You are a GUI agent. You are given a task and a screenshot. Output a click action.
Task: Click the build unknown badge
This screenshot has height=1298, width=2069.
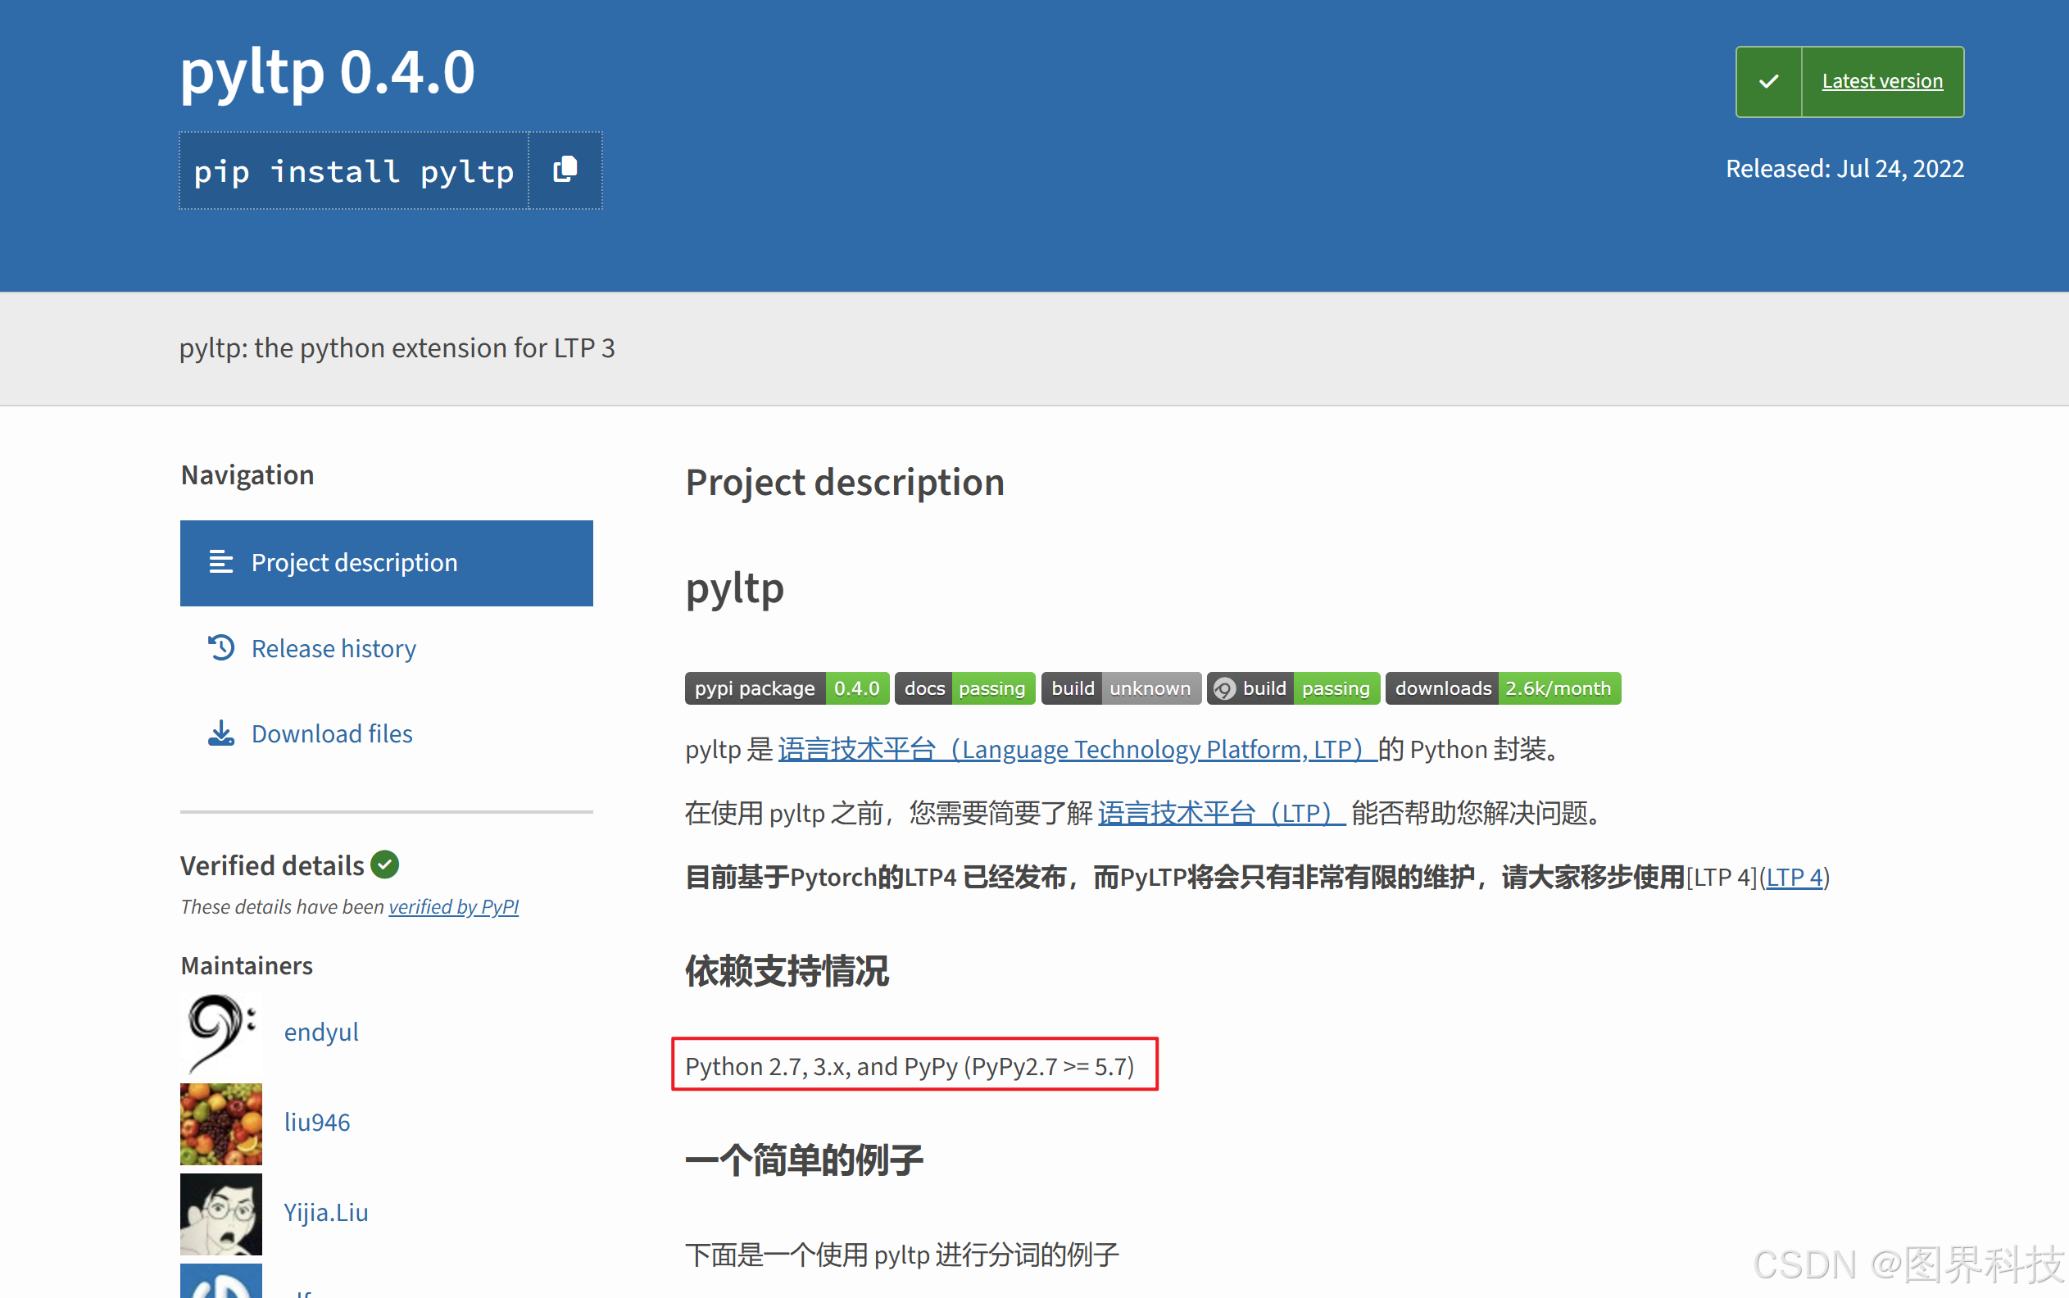pos(1120,688)
